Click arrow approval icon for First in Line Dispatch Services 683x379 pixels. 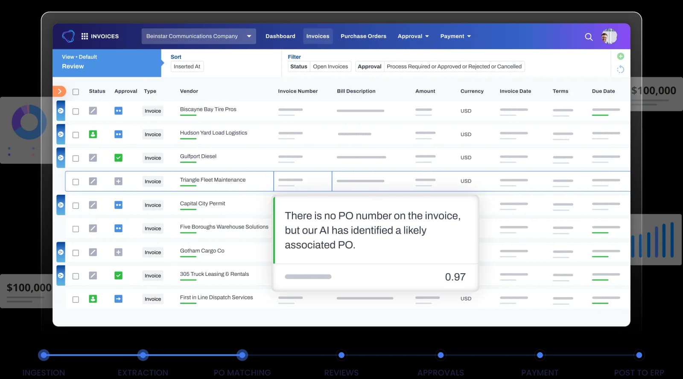[118, 299]
